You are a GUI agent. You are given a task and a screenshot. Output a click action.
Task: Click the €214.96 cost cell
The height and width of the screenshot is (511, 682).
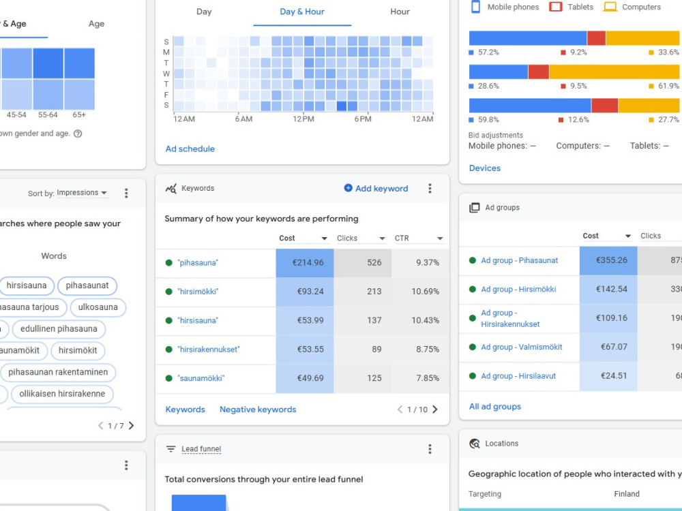tap(304, 262)
